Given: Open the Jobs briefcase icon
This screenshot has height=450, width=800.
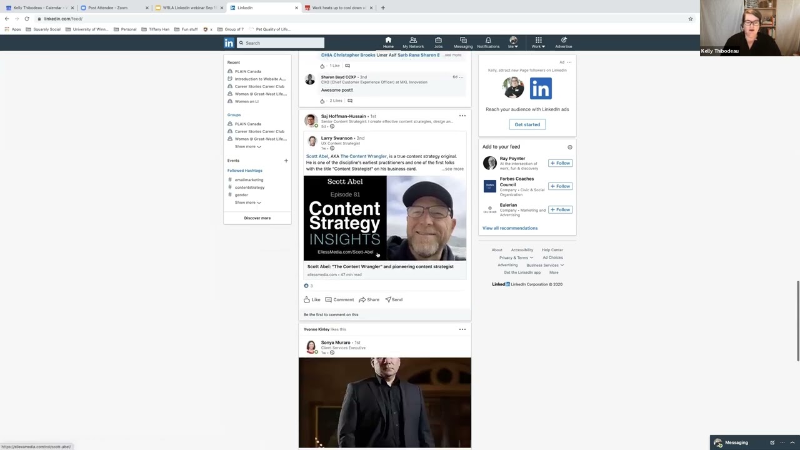Looking at the screenshot, I should click(x=438, y=42).
